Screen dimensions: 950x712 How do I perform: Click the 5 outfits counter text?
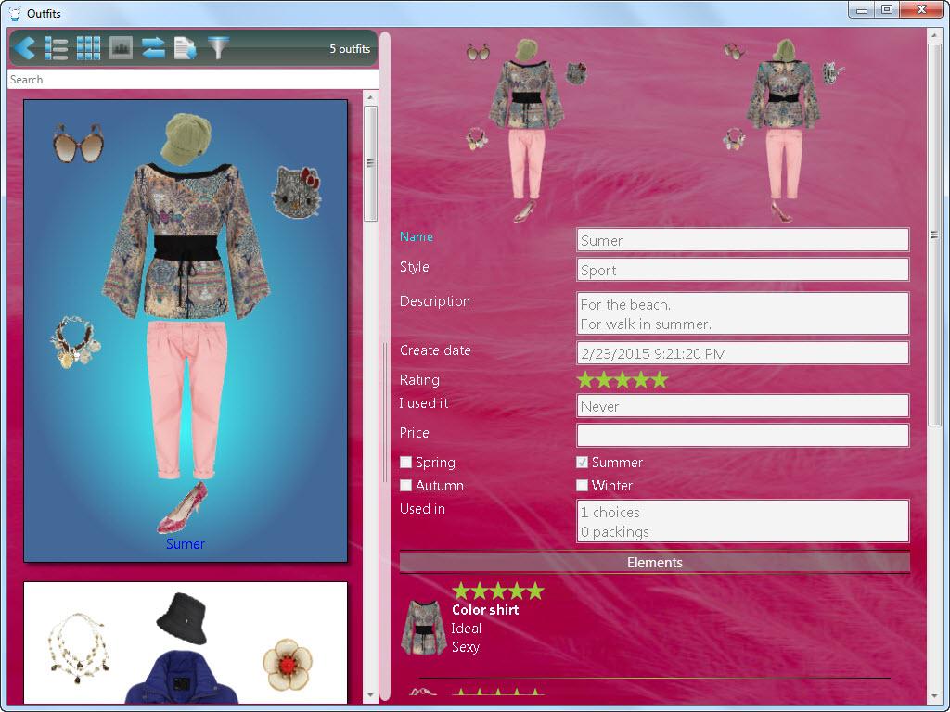350,49
